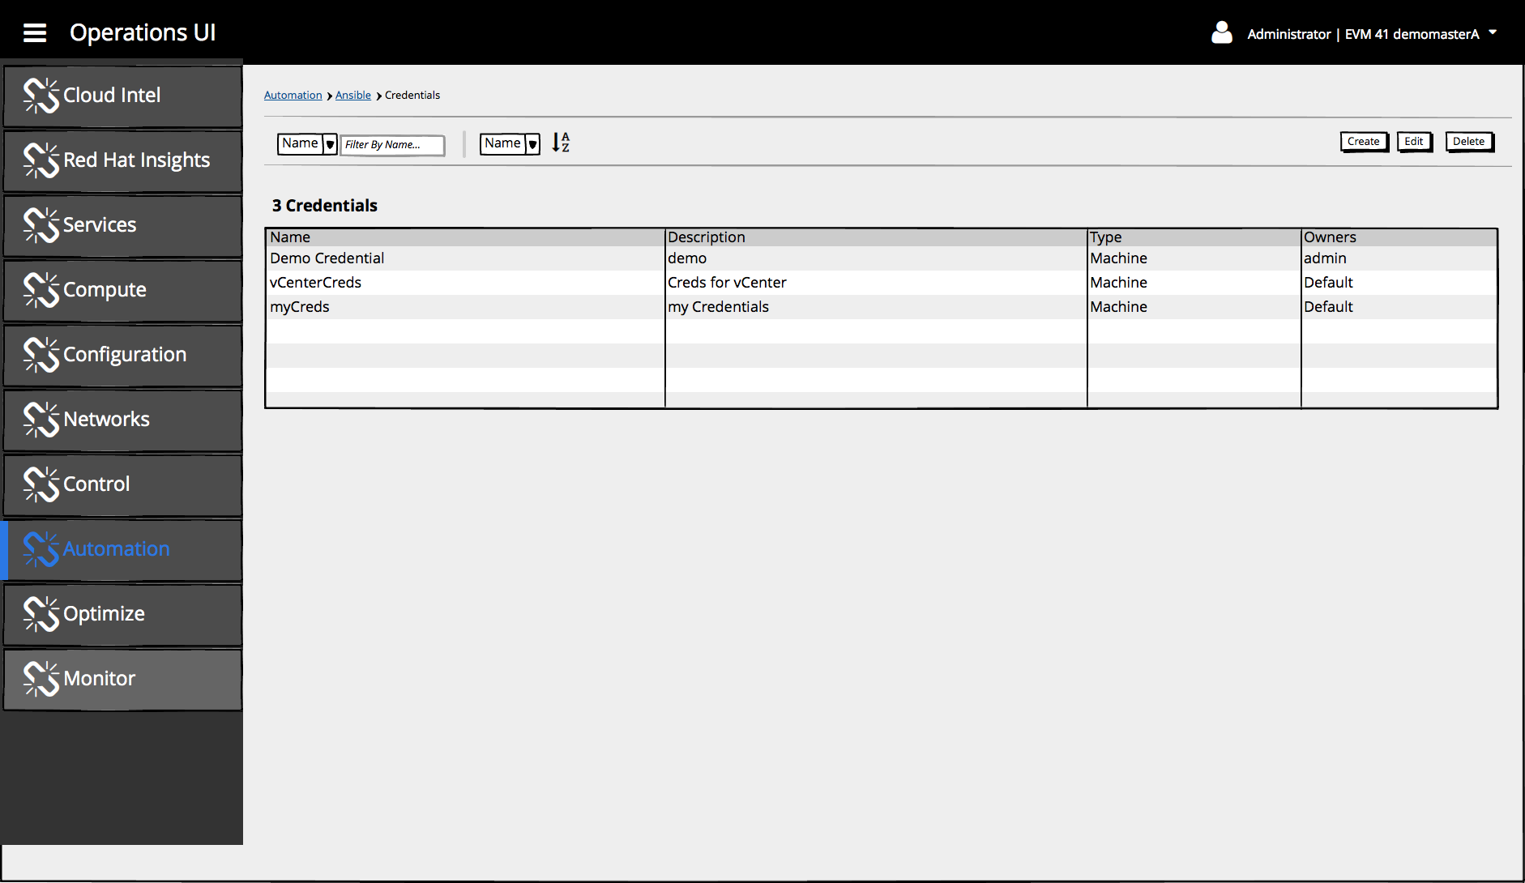Follow the Ansible breadcrumb link
Image resolution: width=1525 pixels, height=883 pixels.
click(x=352, y=96)
